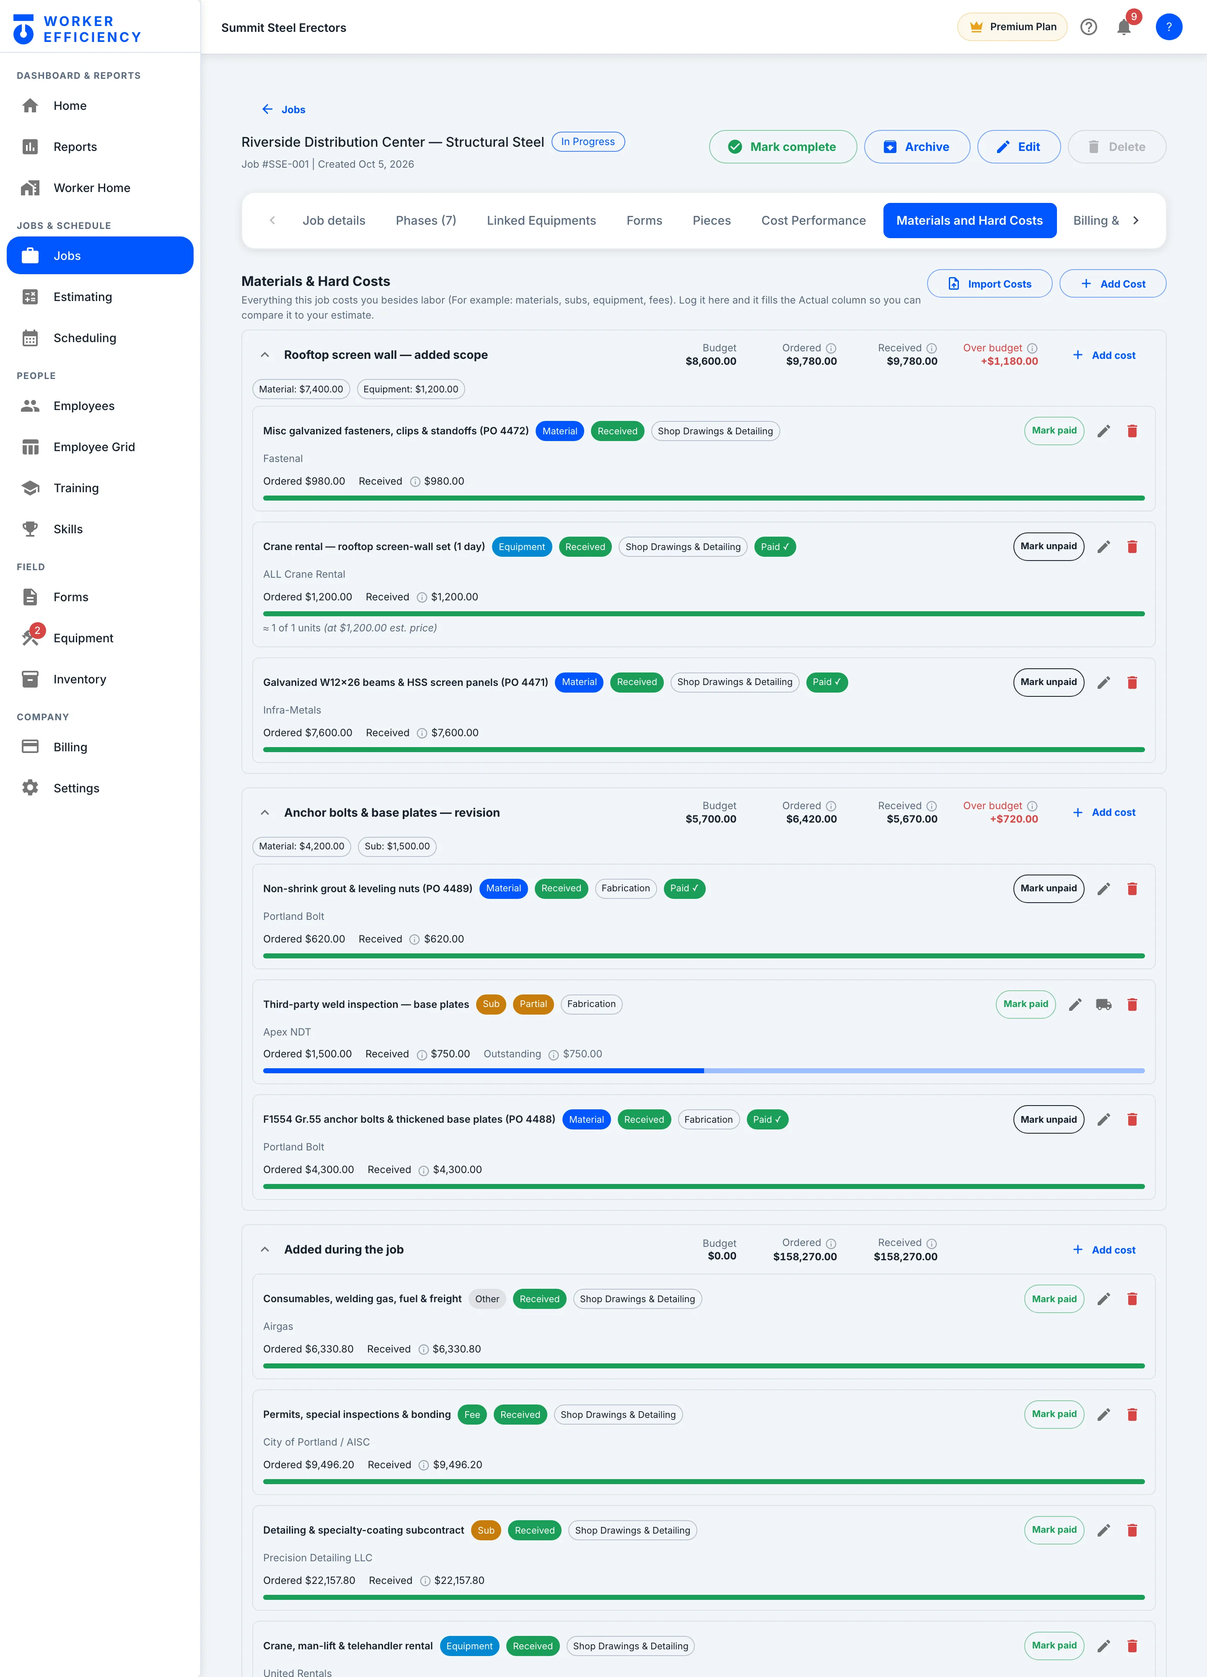Image resolution: width=1207 pixels, height=1677 pixels.
Task: Click the Import Costs button
Action: [x=989, y=284]
